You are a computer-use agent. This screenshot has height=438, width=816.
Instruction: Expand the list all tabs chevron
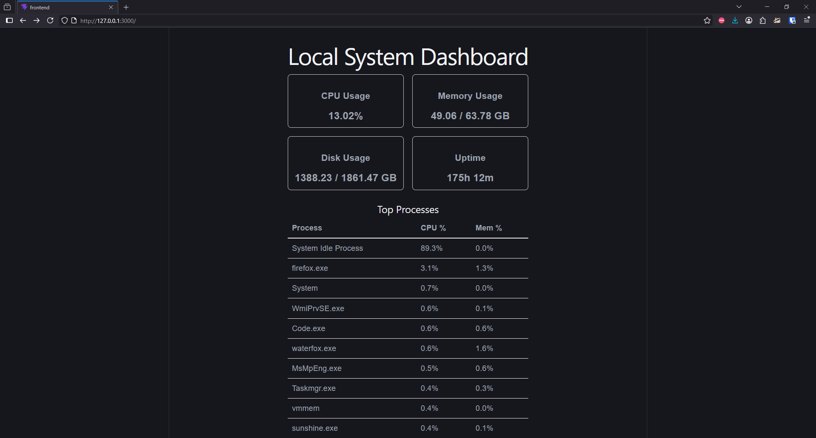[x=739, y=7]
